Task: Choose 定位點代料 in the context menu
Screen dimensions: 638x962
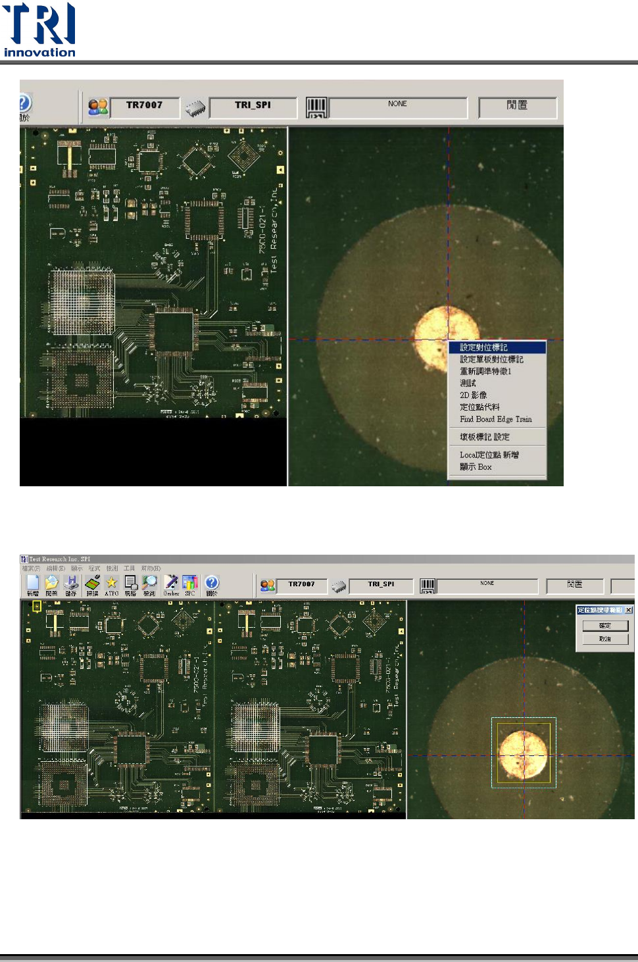Action: click(497, 407)
